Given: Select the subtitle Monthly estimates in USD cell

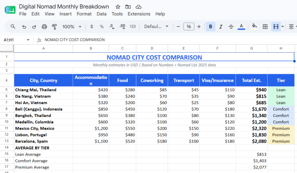Looking at the screenshot, I should (x=154, y=65).
